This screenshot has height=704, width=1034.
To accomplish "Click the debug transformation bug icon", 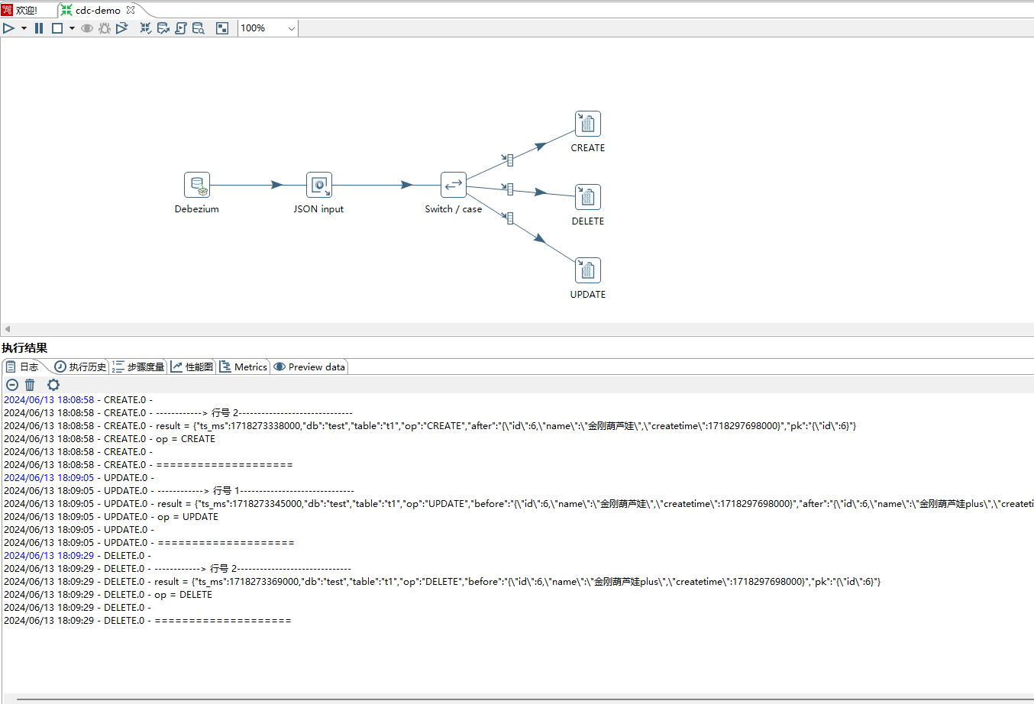I will coord(105,28).
